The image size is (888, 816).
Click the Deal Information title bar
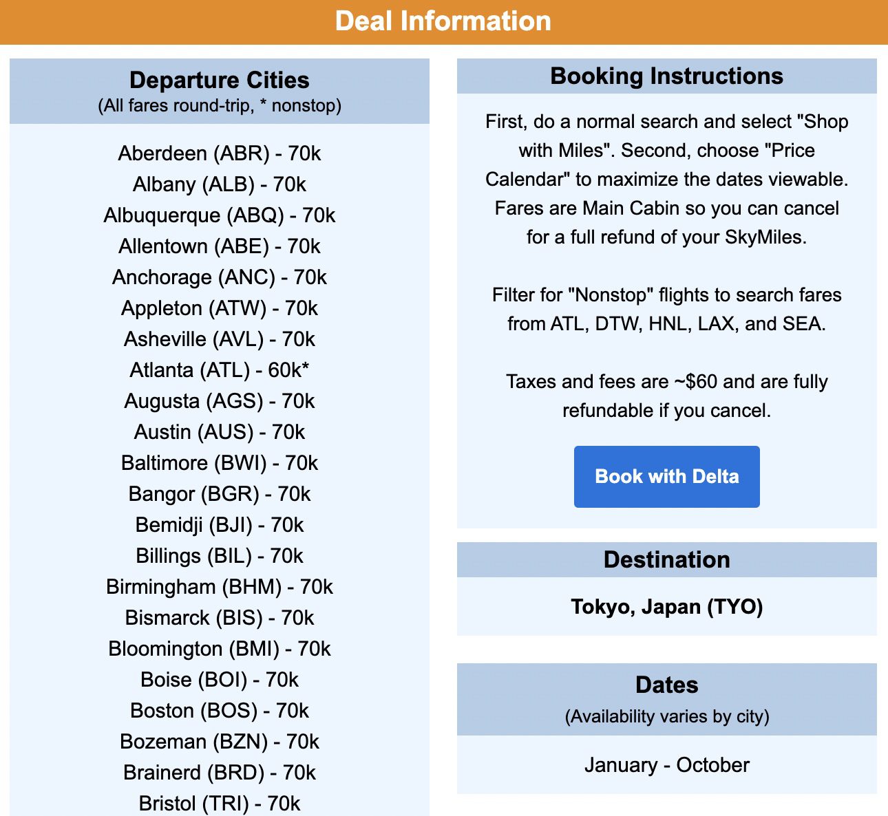click(444, 21)
